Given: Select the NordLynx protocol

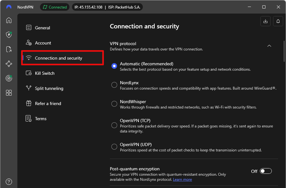Looking at the screenshot, I should 114,85.
